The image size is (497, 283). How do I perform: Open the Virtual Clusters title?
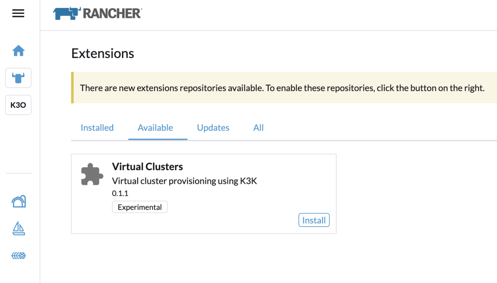147,166
